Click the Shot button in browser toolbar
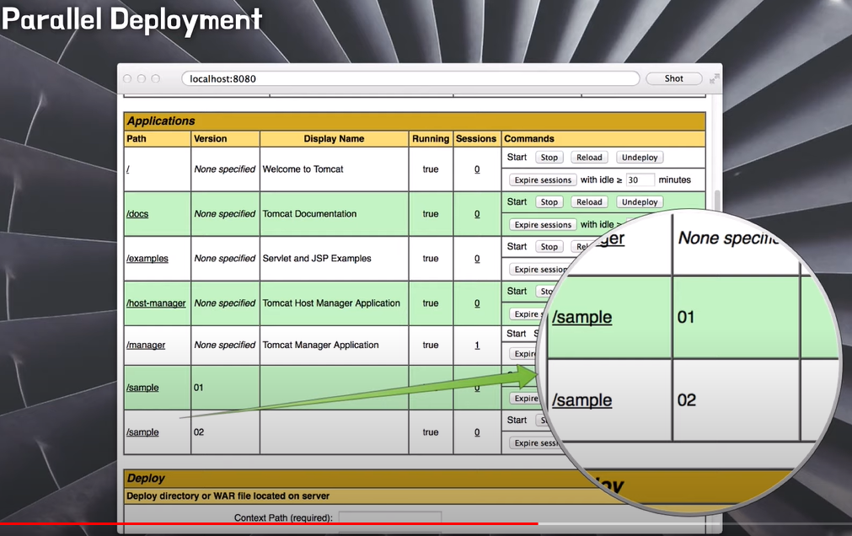 click(x=674, y=79)
